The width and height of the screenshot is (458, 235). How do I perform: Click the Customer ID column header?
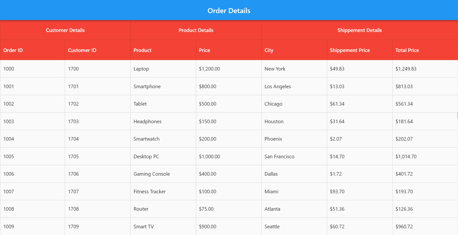82,50
